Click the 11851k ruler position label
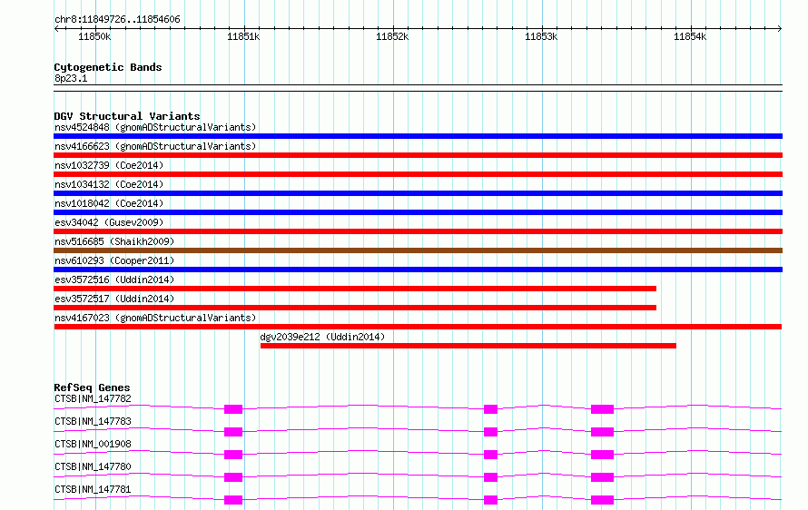 [x=243, y=36]
